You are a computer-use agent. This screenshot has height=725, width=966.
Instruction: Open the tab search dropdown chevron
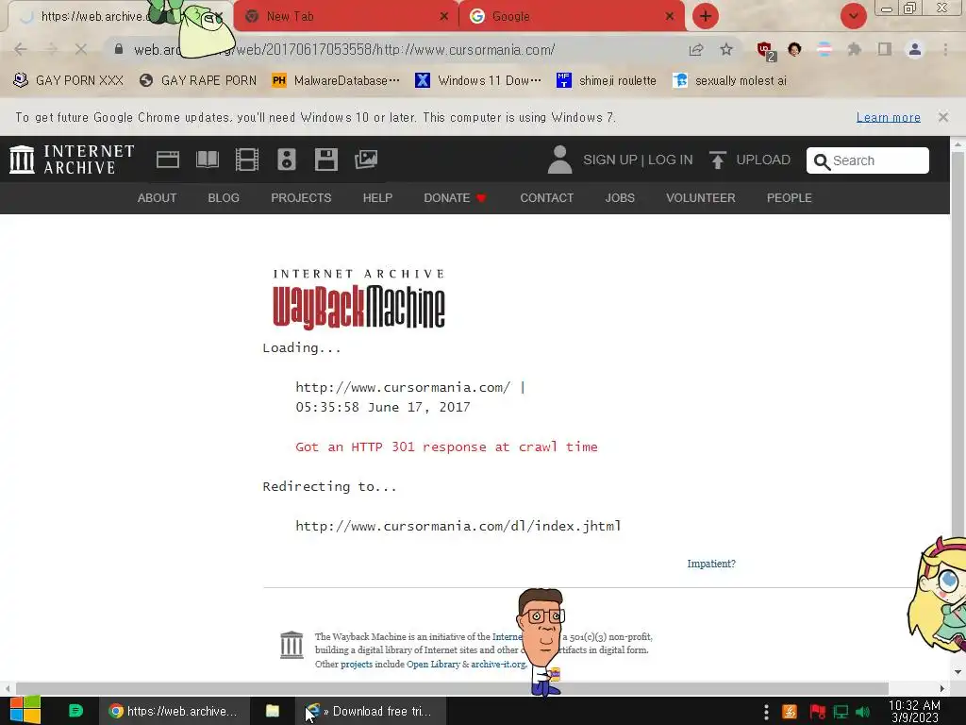tap(853, 16)
